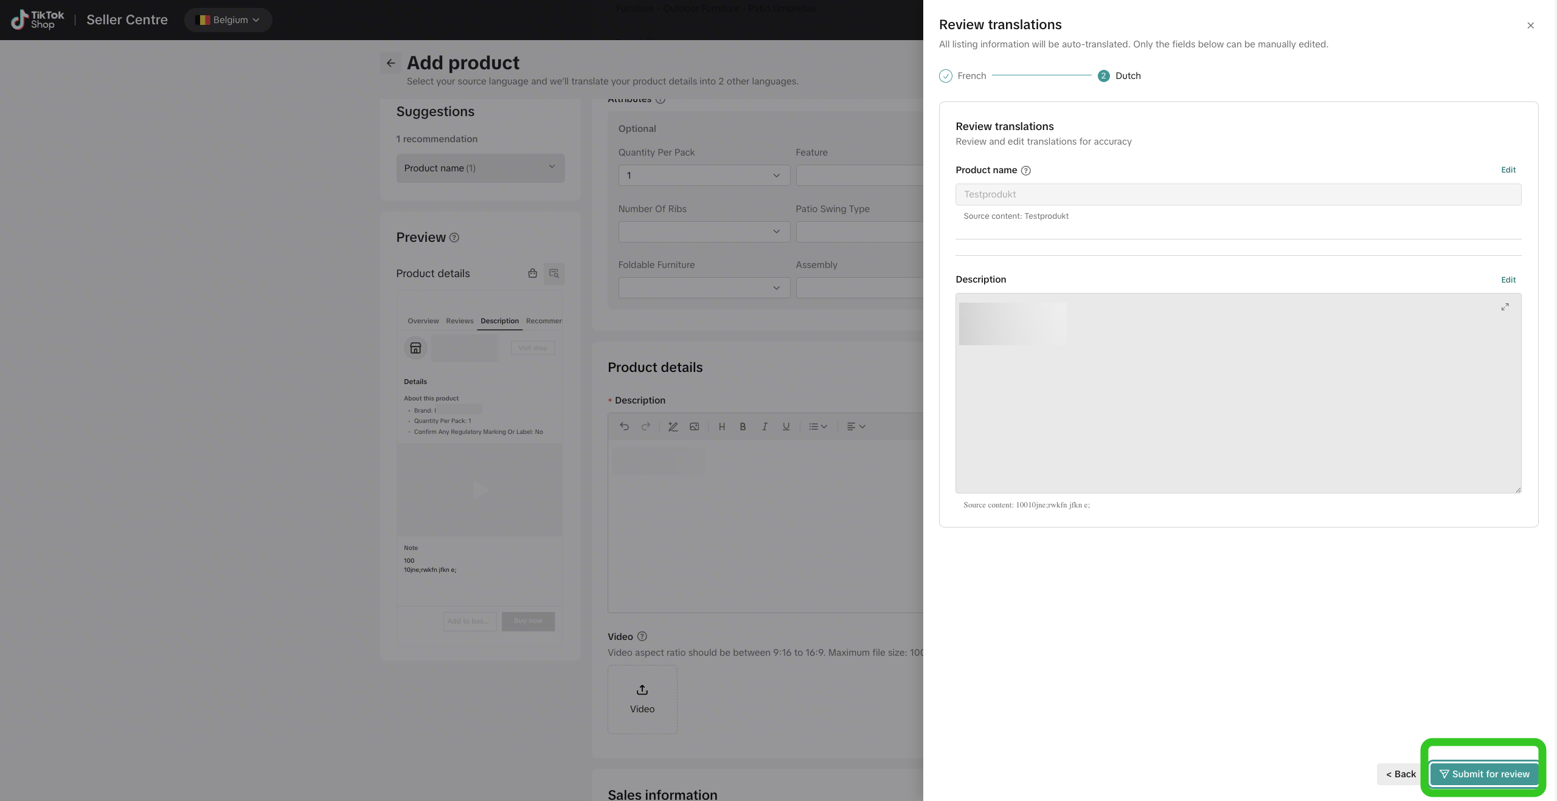The height and width of the screenshot is (801, 1557).
Task: Open the Product name help tooltip
Action: (x=1025, y=171)
